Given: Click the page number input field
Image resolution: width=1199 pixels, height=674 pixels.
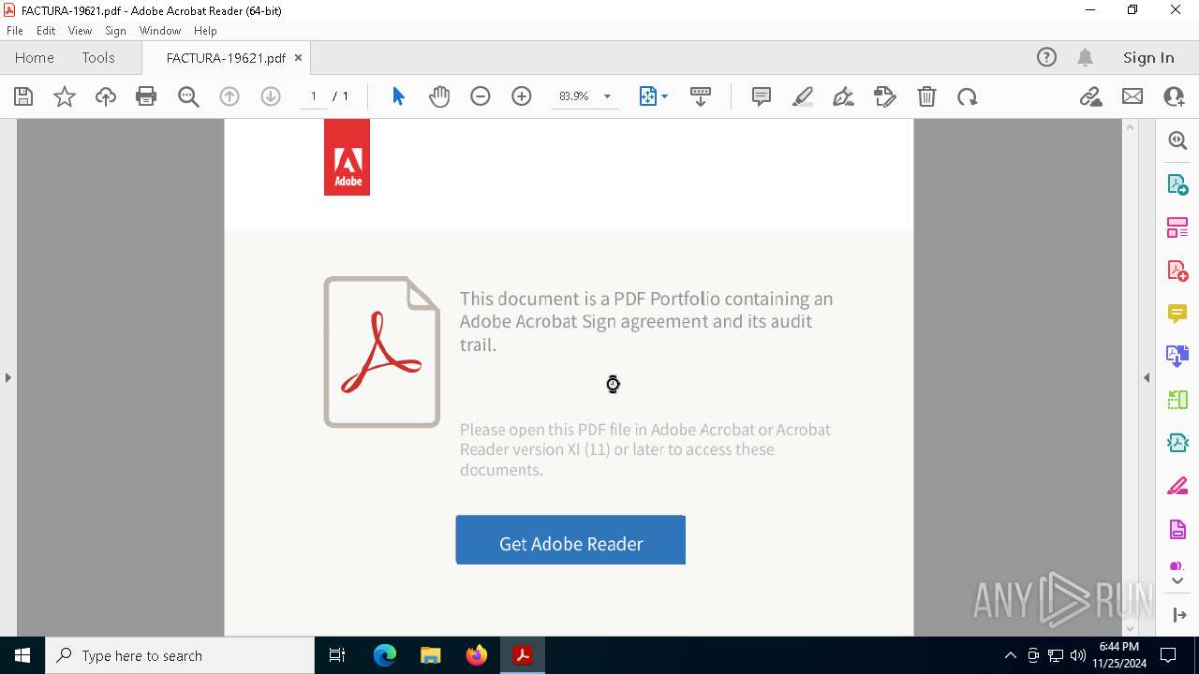Looking at the screenshot, I should coord(314,96).
